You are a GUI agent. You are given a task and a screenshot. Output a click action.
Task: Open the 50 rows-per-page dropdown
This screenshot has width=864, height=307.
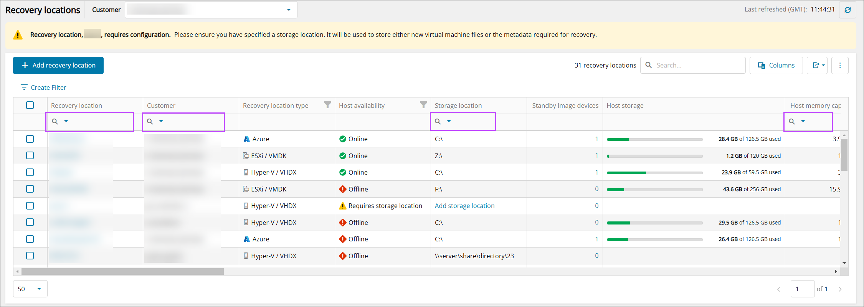click(39, 289)
